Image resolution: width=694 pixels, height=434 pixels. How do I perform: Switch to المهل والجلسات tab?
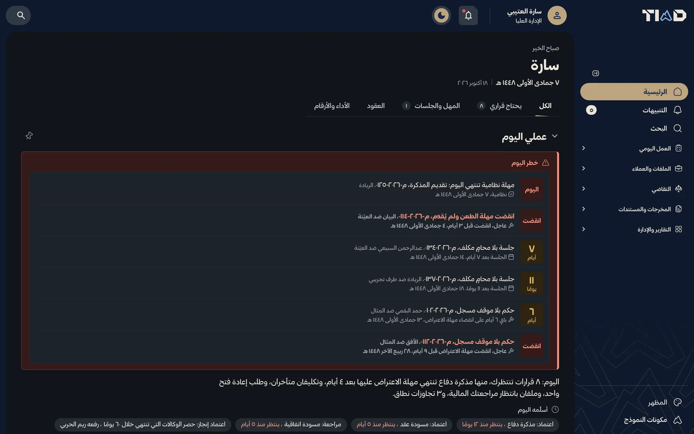[x=431, y=106]
